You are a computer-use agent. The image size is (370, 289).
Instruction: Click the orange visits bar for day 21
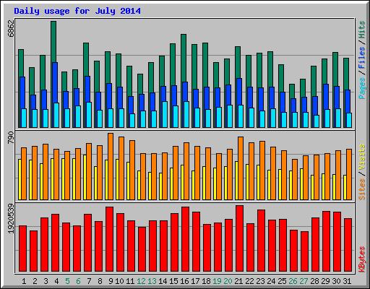241,168
